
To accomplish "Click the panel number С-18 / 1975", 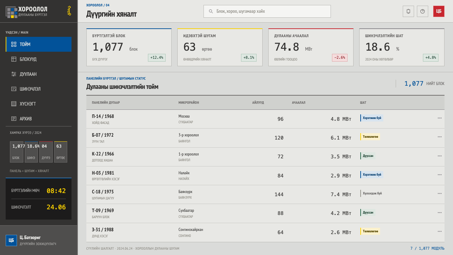I will (x=103, y=192).
